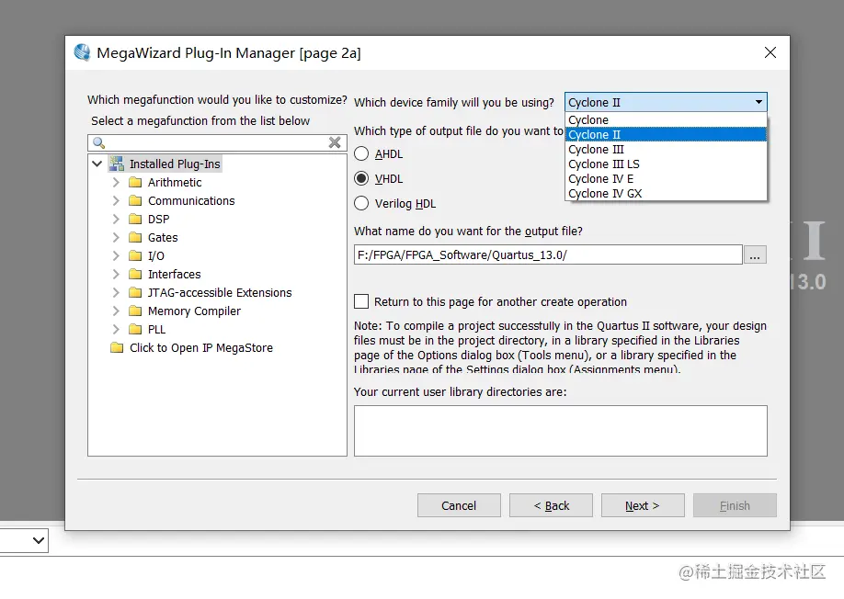This screenshot has width=844, height=599.
Task: Click the browse ellipsis button for output file
Action: (755, 254)
